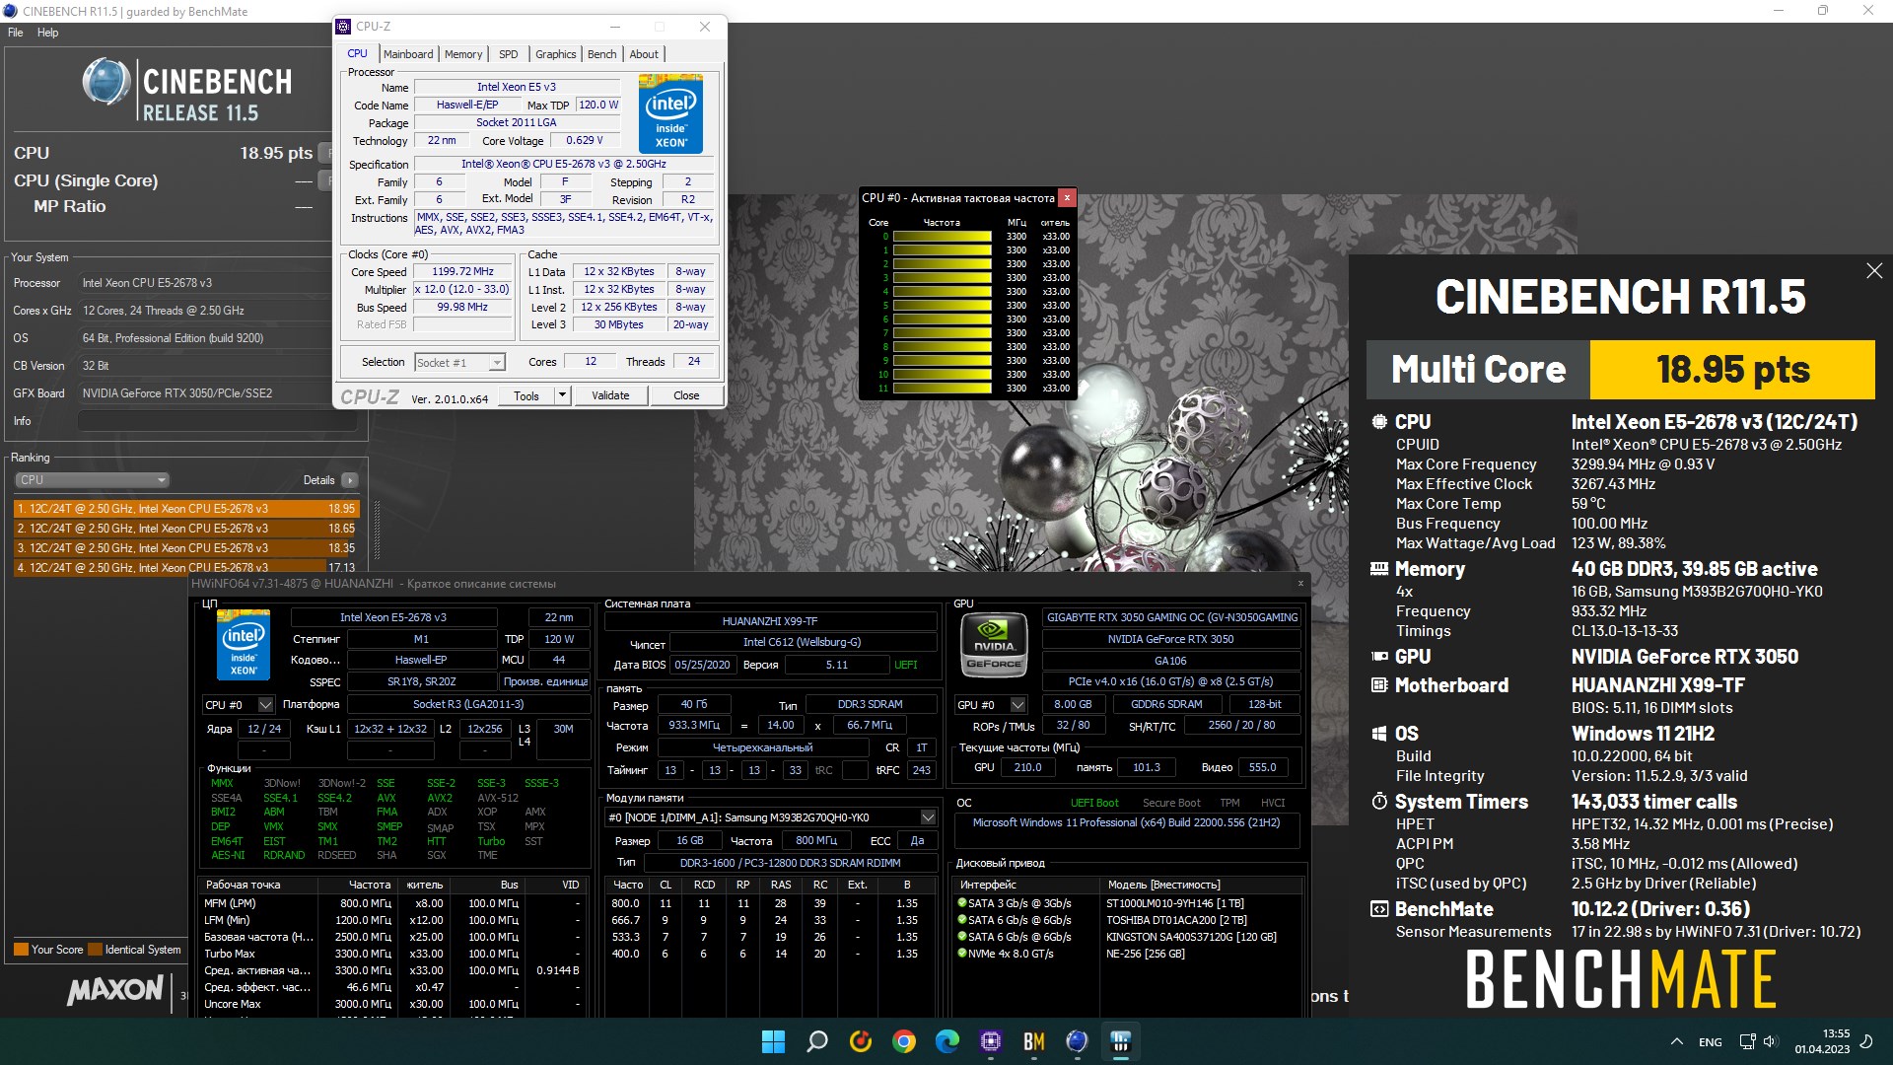Viewport: 1893px width, 1065px height.
Task: Click CPU-Z Tools button
Action: pos(526,395)
